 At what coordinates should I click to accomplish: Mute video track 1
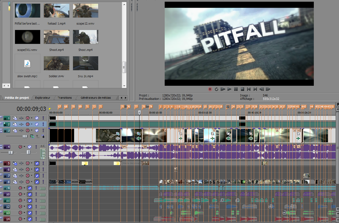click(x=37, y=118)
